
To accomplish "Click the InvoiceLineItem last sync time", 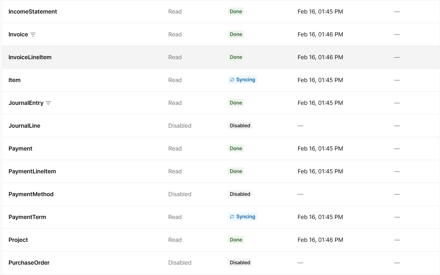I will [x=320, y=57].
